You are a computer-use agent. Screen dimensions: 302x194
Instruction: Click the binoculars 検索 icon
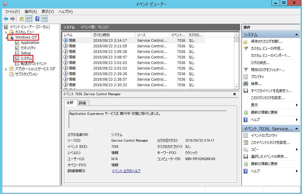(246, 84)
